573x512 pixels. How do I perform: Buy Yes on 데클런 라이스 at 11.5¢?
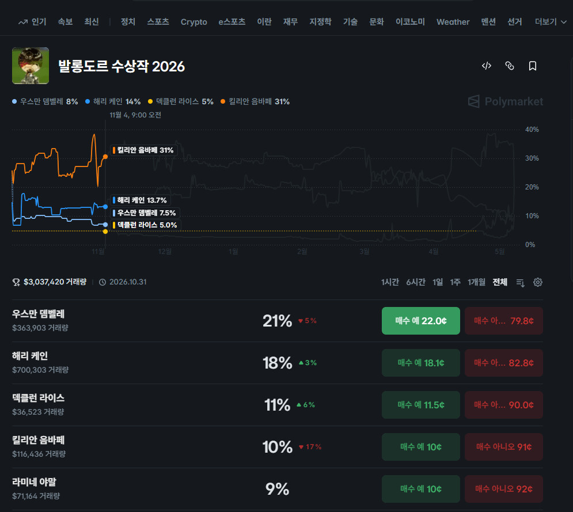pyautogui.click(x=420, y=405)
